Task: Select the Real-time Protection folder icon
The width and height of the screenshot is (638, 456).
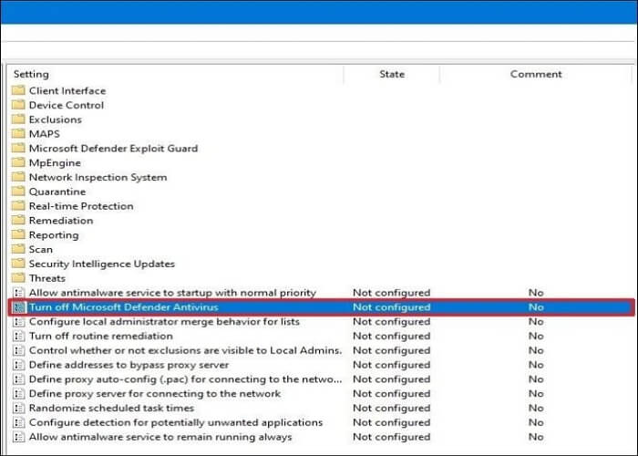Action: (18, 206)
